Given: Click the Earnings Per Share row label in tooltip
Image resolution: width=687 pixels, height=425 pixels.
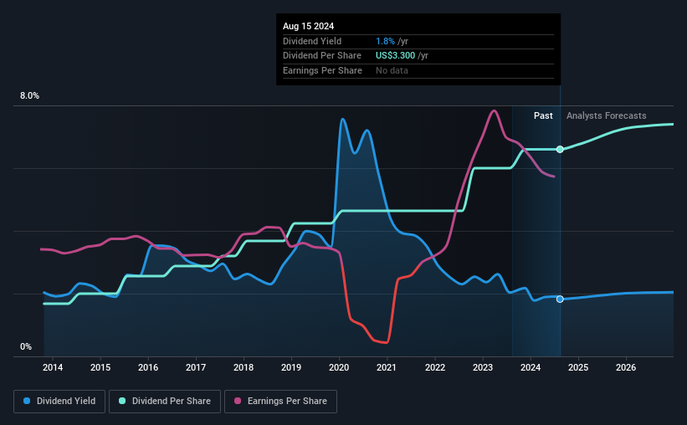Looking at the screenshot, I should tap(322, 70).
